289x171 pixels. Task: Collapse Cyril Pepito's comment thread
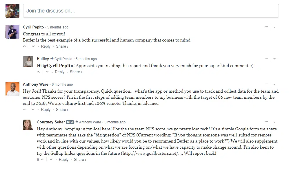pyautogui.click(x=266, y=27)
